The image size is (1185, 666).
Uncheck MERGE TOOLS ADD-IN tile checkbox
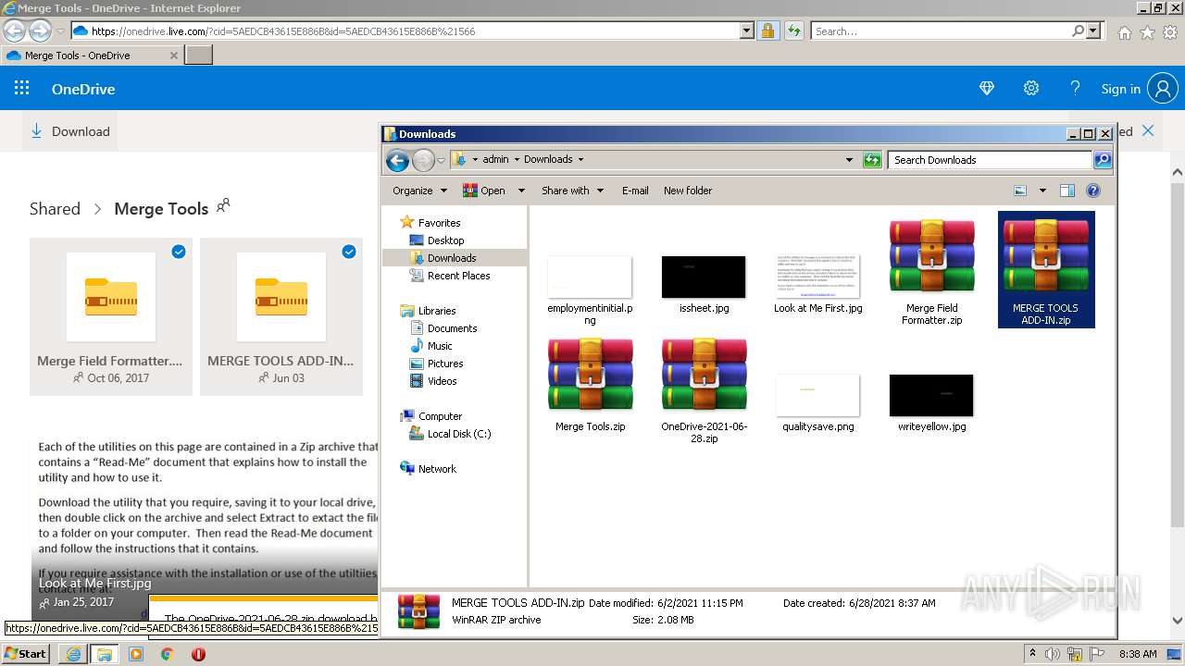[x=349, y=252]
